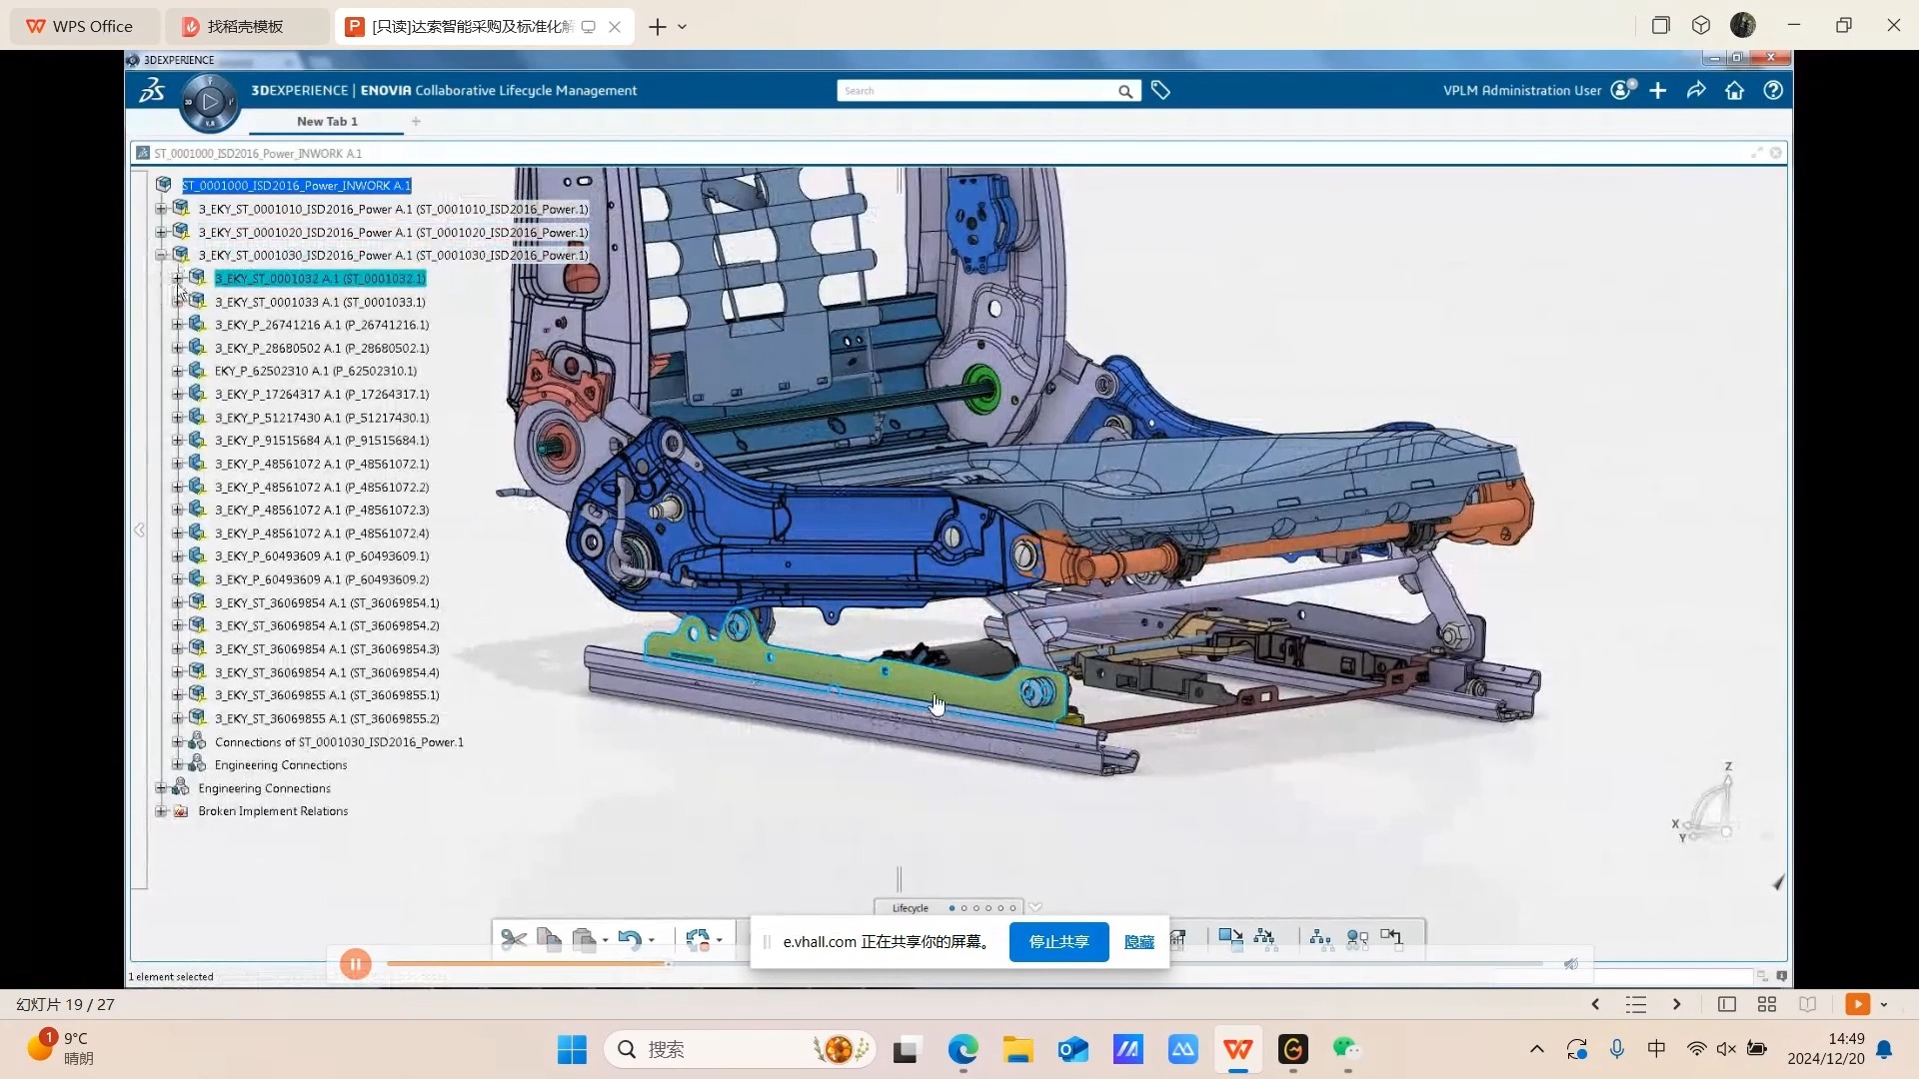Screen dimensions: 1919x1079
Task: Collapse the ST_0001030_ISD2016_Power node
Action: point(161,256)
